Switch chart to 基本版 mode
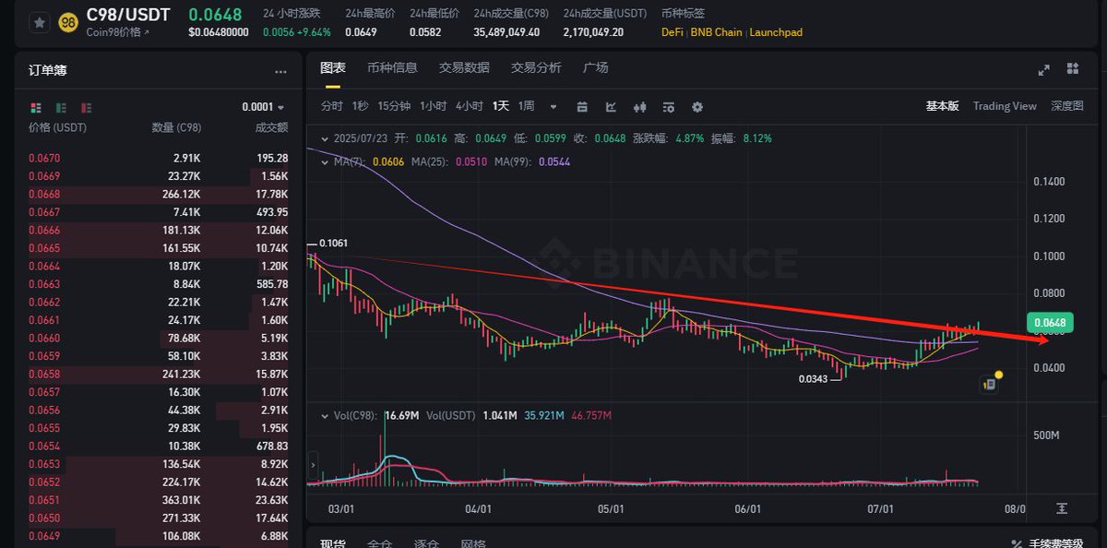The width and height of the screenshot is (1107, 548). 943,106
